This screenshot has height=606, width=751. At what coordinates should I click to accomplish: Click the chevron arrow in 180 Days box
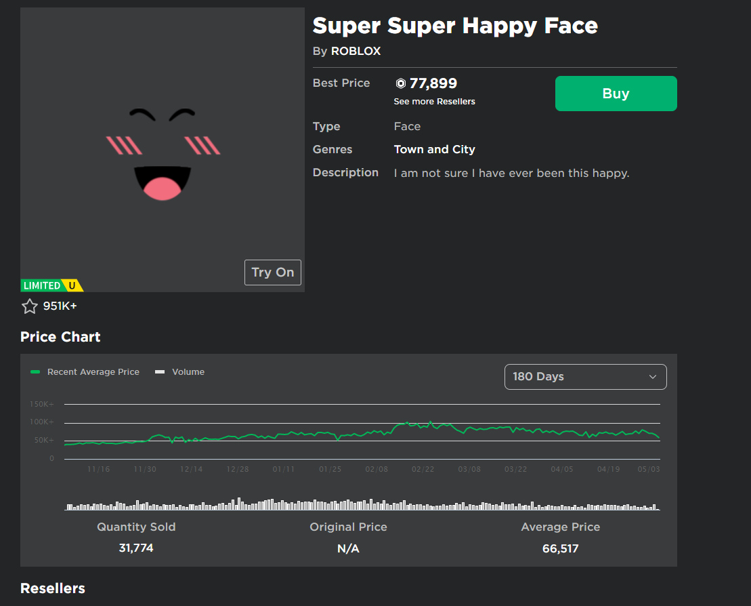(x=652, y=377)
